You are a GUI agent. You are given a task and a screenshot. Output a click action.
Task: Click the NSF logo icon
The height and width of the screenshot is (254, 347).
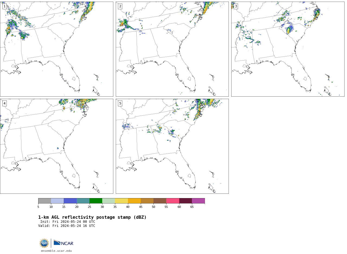pos(44,243)
